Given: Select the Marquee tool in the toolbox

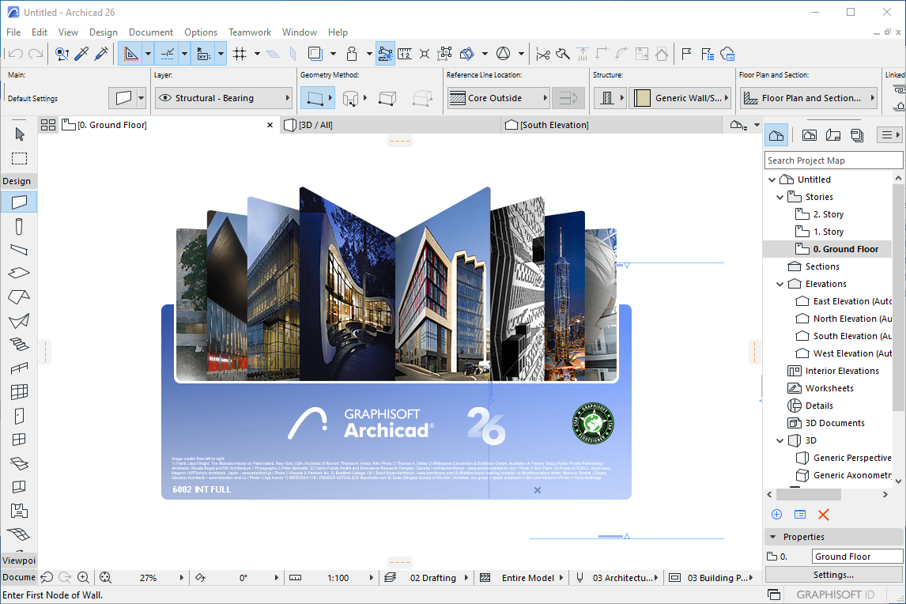Looking at the screenshot, I should (19, 158).
